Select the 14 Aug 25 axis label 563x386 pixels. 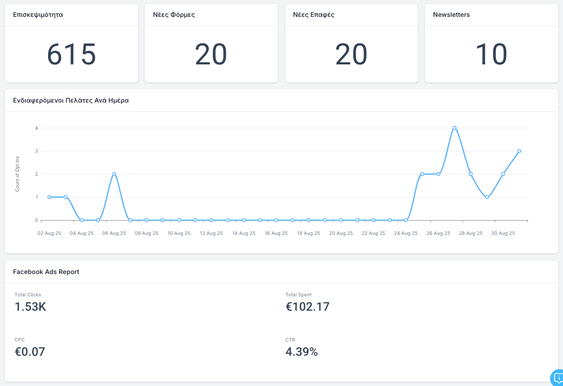(244, 233)
